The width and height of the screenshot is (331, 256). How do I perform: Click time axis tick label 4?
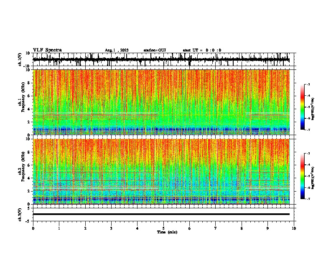tap(137, 228)
